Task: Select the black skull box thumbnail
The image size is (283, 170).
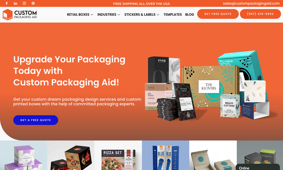Action: coord(71,155)
